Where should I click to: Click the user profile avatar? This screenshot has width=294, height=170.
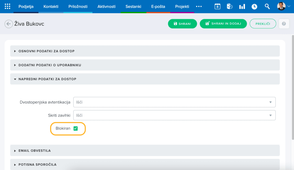(x=281, y=6)
